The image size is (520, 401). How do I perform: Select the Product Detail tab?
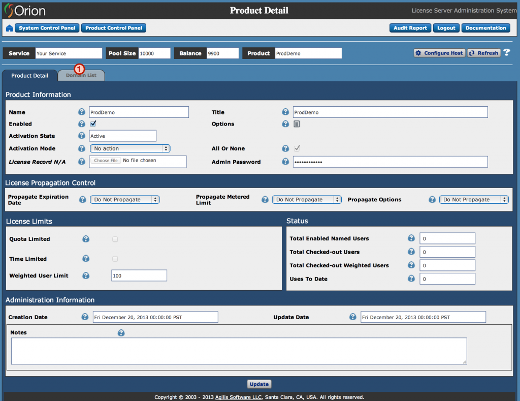tap(29, 76)
